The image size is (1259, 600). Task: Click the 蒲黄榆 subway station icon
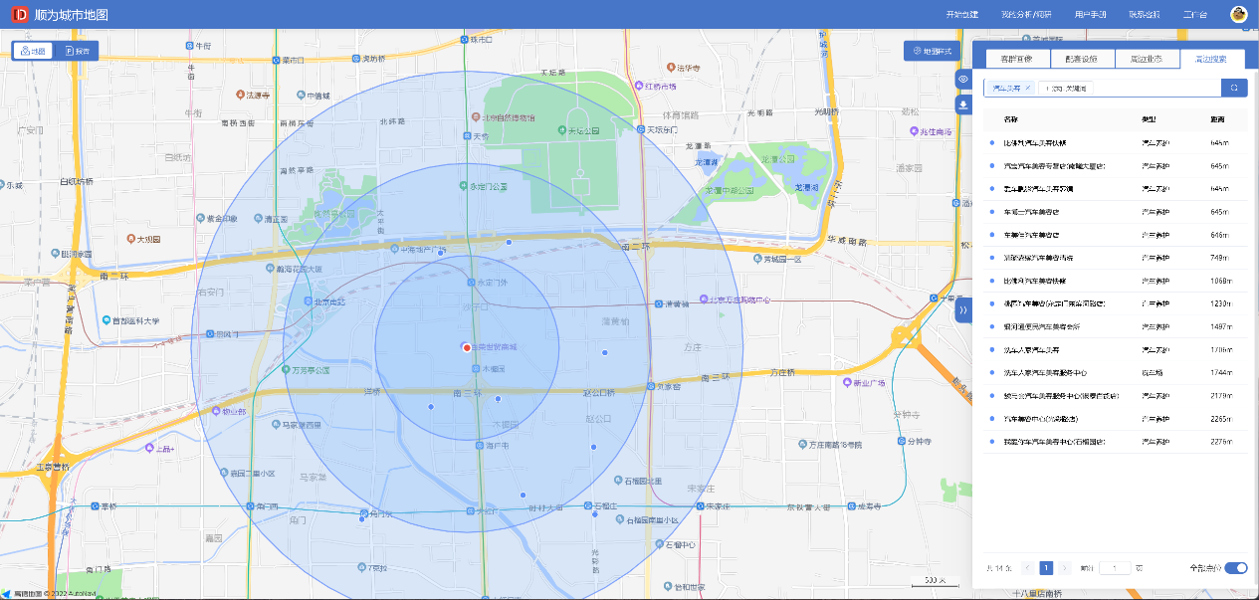tap(658, 302)
